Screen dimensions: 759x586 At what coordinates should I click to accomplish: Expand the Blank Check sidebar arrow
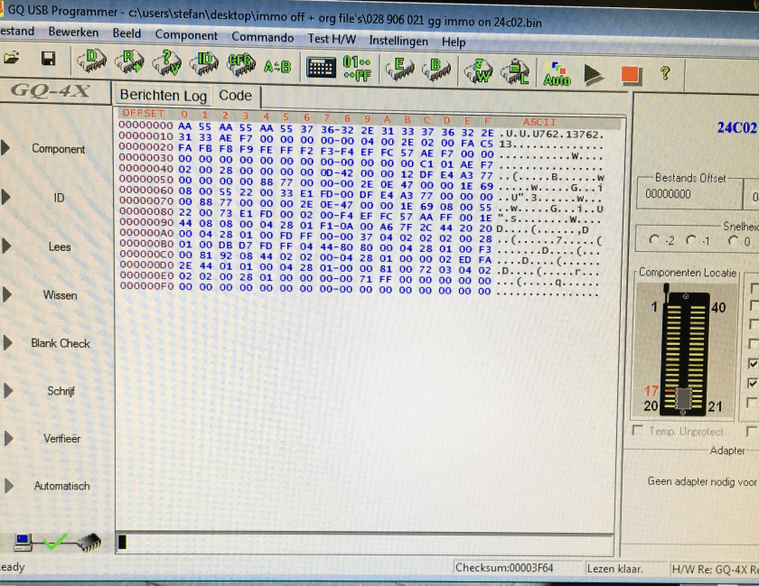7,343
